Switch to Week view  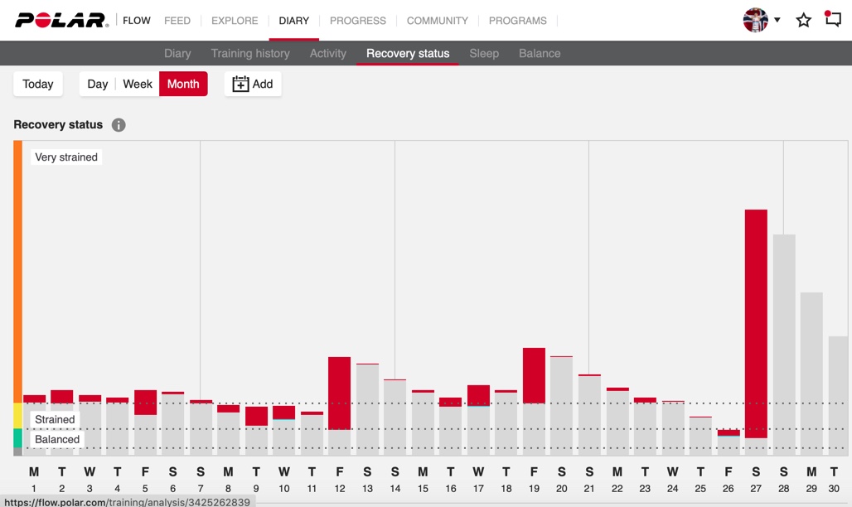tap(138, 84)
